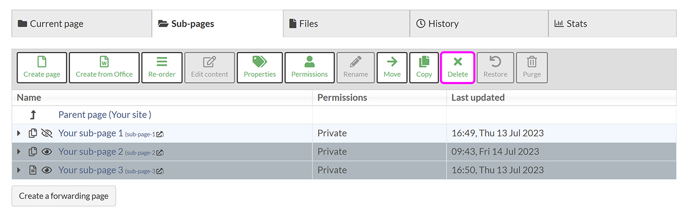
Task: Open sub-page-1 external link icon
Action: point(159,134)
